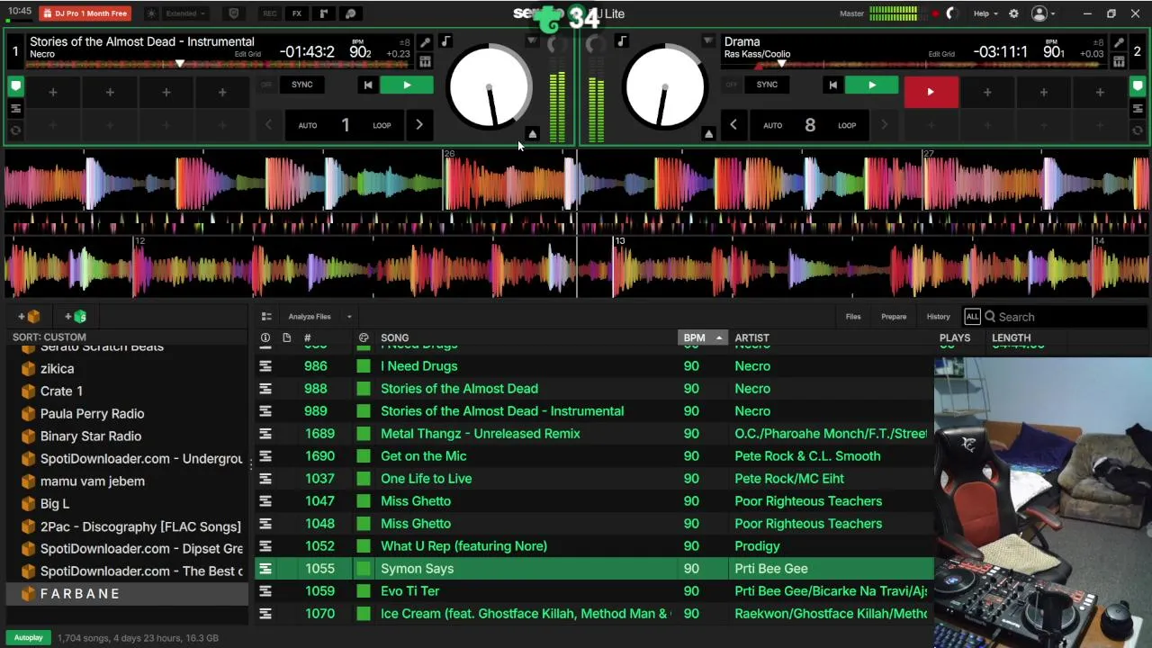The image size is (1152, 648).
Task: Add first hot cue on deck 1
Action: [52, 92]
